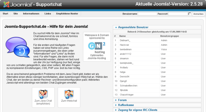
Task: Click the Benutzergruppe column header
Action: (169, 36)
